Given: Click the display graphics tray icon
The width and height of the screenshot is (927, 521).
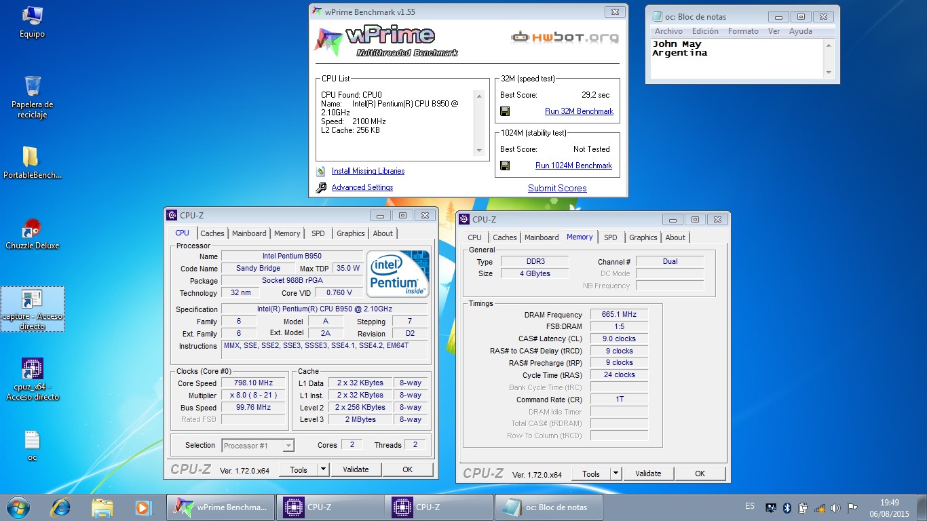Looking at the screenshot, I should click(x=771, y=507).
